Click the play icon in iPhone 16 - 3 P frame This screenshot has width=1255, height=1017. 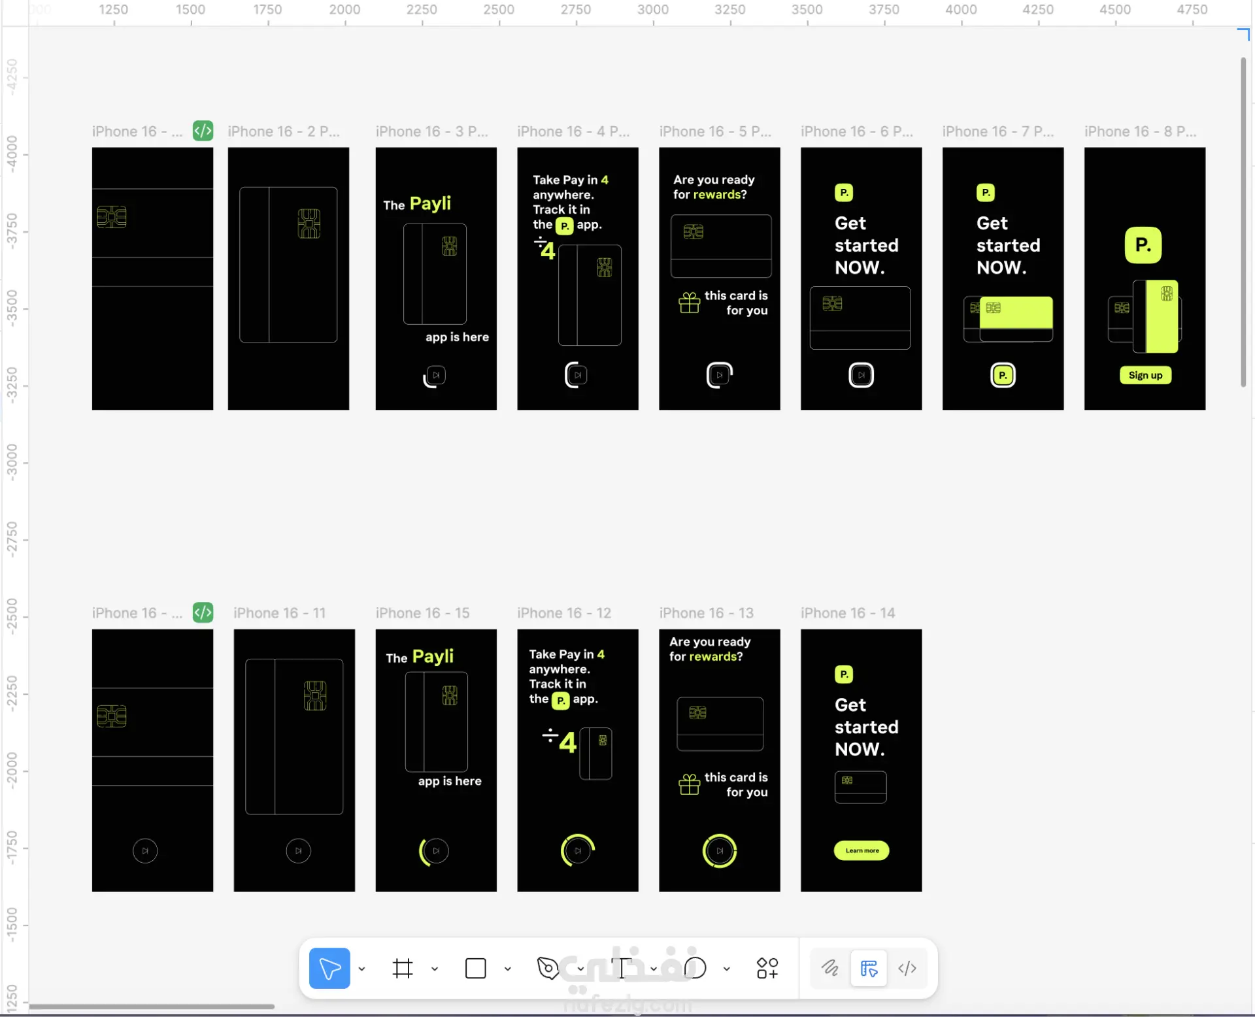pos(436,375)
